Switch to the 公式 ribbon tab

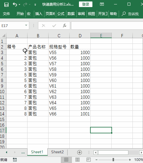point(61,14)
